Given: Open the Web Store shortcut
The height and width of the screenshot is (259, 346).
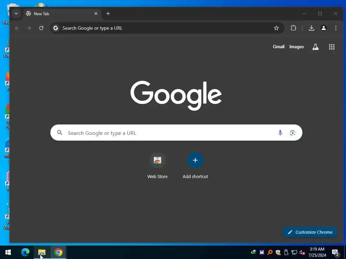Looking at the screenshot, I should pyautogui.click(x=157, y=165).
